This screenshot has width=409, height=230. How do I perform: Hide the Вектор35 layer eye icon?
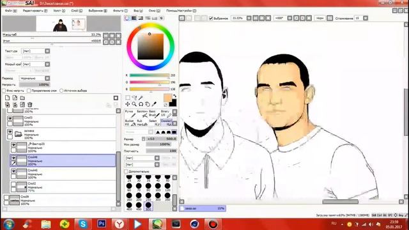pyautogui.click(x=13, y=145)
